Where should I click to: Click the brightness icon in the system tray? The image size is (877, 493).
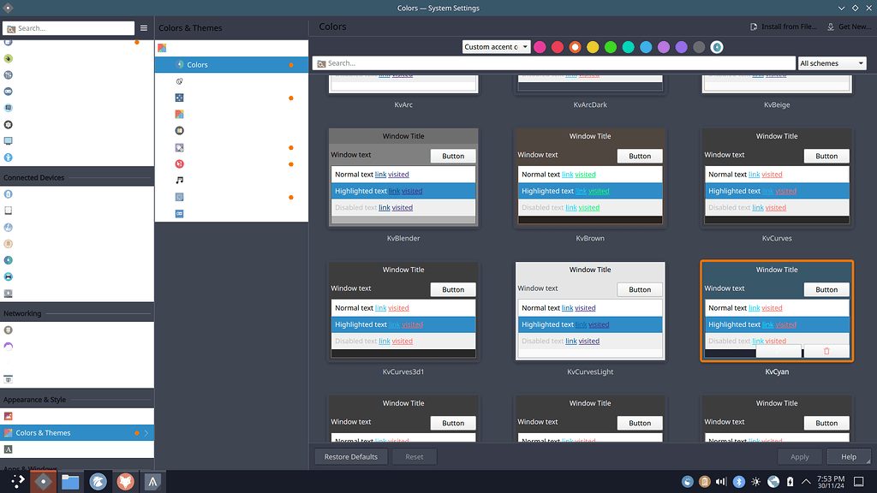(x=755, y=482)
